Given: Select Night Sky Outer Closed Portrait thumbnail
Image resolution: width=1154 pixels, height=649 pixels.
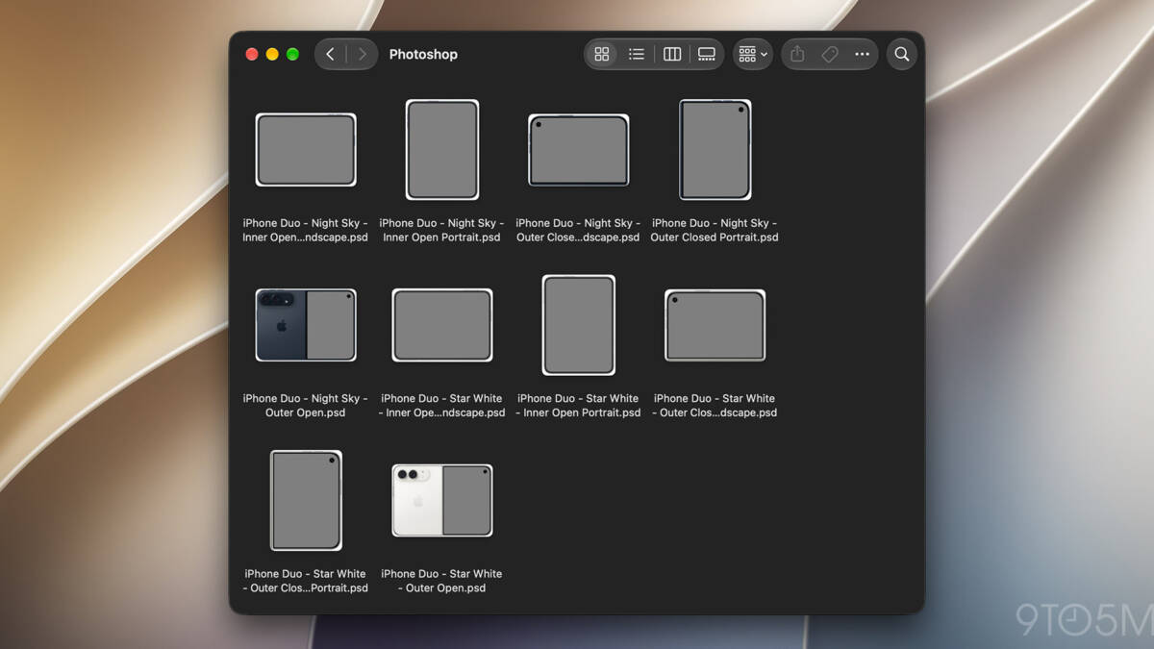Looking at the screenshot, I should (x=715, y=150).
